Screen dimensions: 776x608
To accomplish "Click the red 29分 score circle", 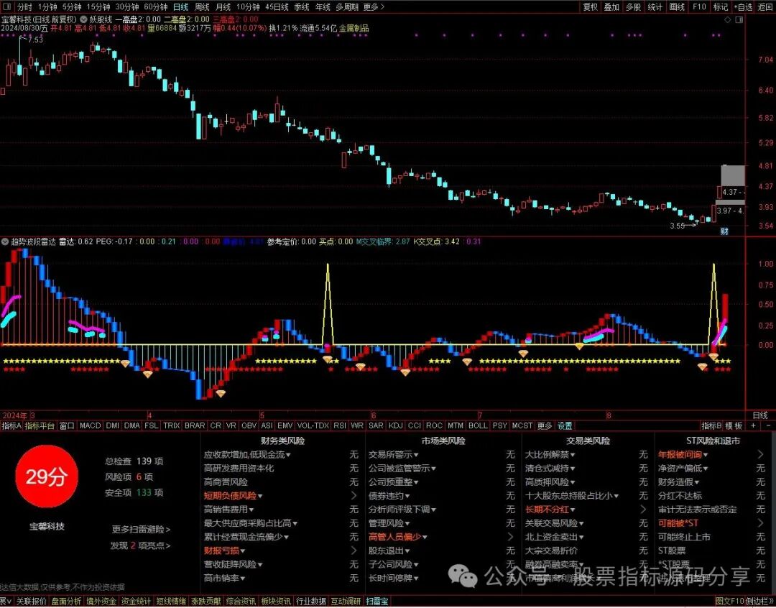I will 47,476.
